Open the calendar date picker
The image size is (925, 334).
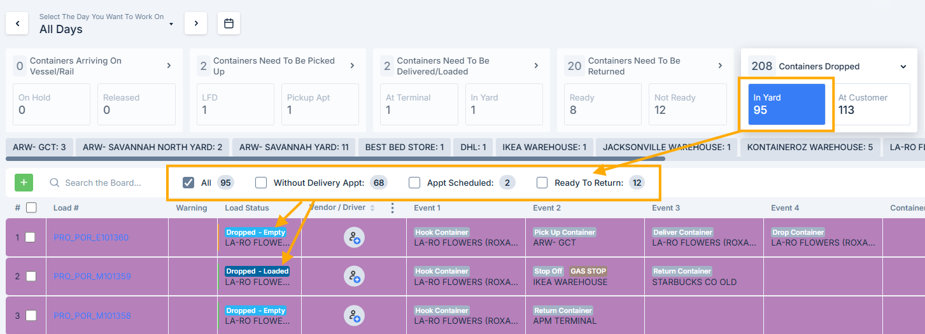click(229, 24)
